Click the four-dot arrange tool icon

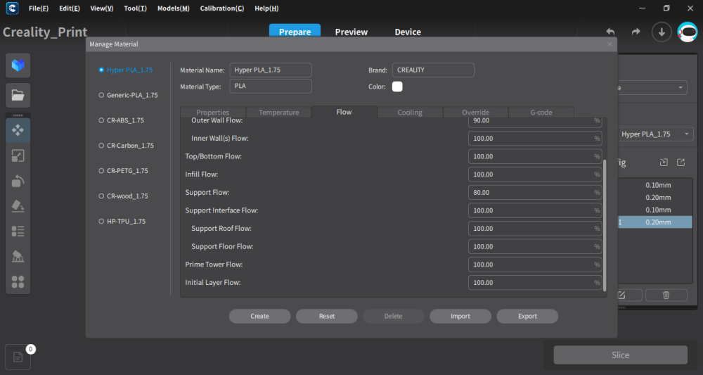click(18, 281)
